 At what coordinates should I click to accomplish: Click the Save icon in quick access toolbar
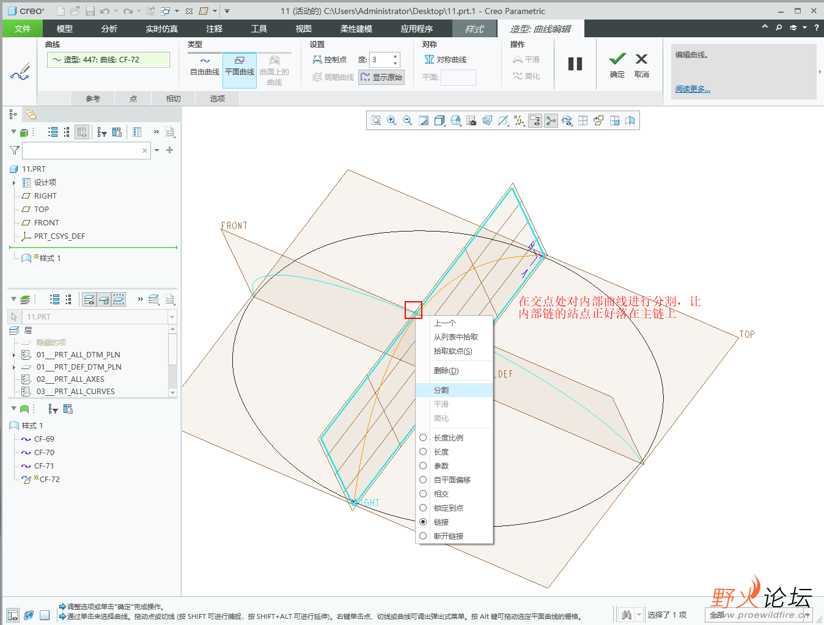click(90, 11)
